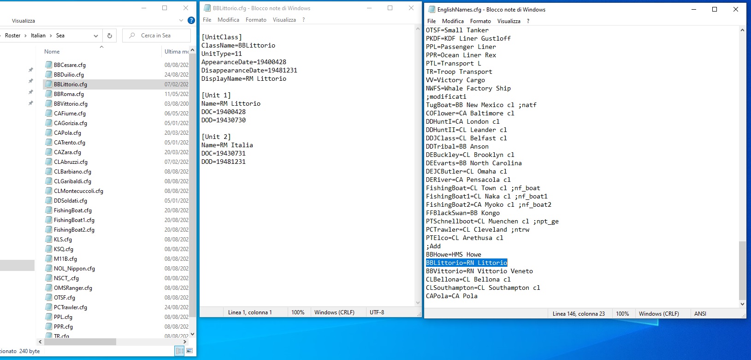Click the BBRoma.cfg file icon
Image resolution: width=751 pixels, height=360 pixels.
click(x=48, y=94)
